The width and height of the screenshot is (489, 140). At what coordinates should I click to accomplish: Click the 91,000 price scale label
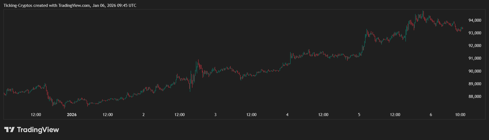click(x=475, y=58)
